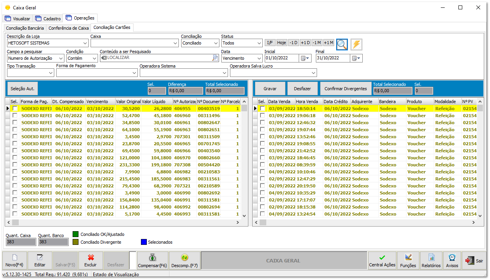This screenshot has height=280, width=490.
Task: Click the Sair exit door icon
Action: (x=474, y=260)
